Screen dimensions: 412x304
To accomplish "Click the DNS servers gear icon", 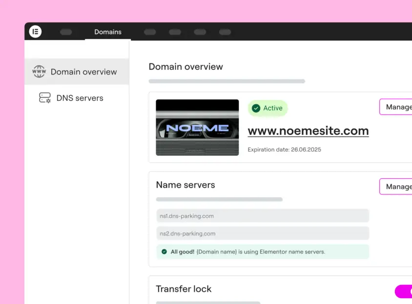I will [x=45, y=98].
